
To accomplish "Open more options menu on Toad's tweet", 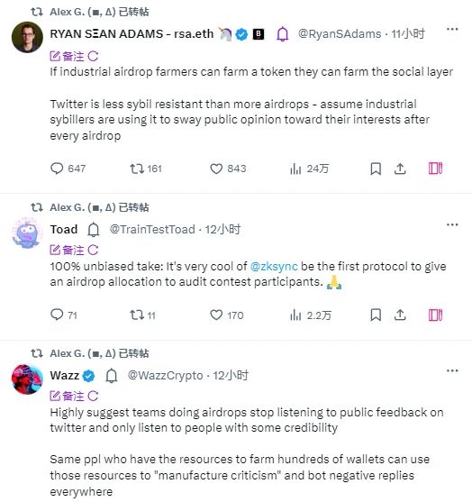I will (x=452, y=224).
